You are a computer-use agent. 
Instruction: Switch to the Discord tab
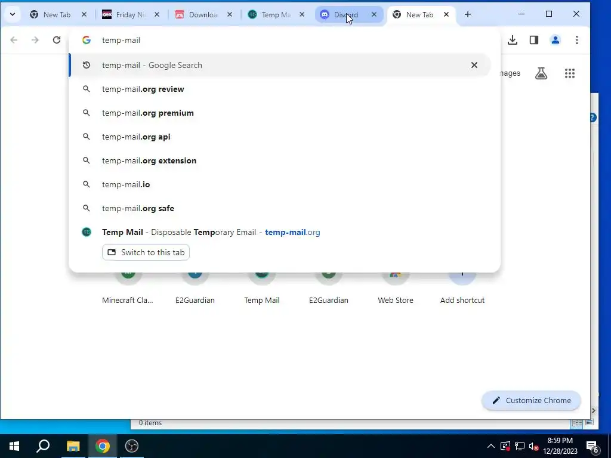345,14
